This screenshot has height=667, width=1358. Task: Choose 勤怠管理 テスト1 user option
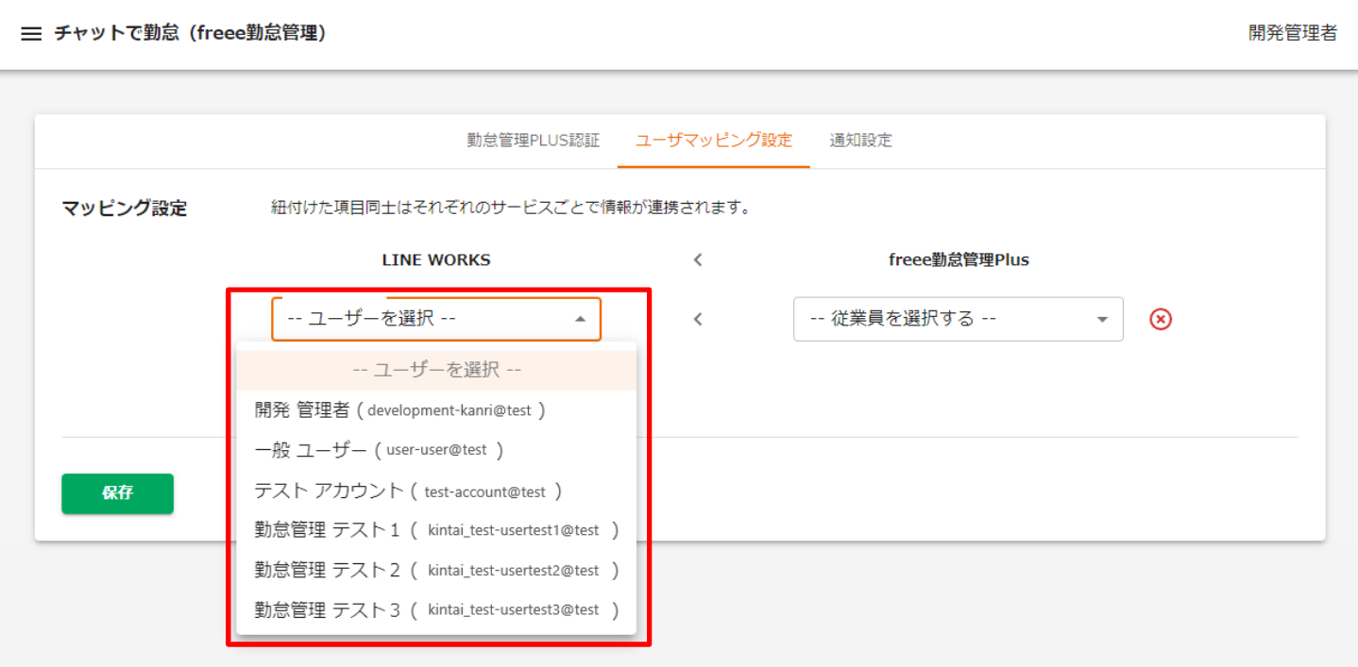(x=436, y=530)
